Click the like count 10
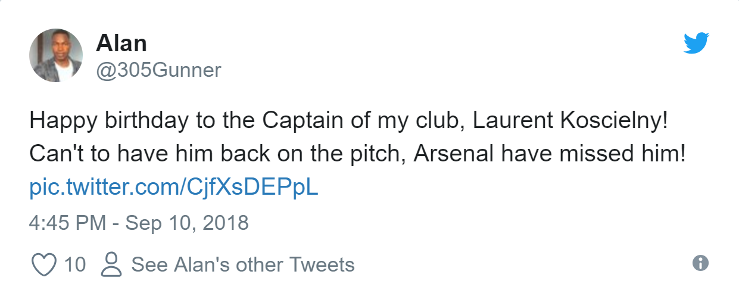739x293 pixels. [75, 264]
